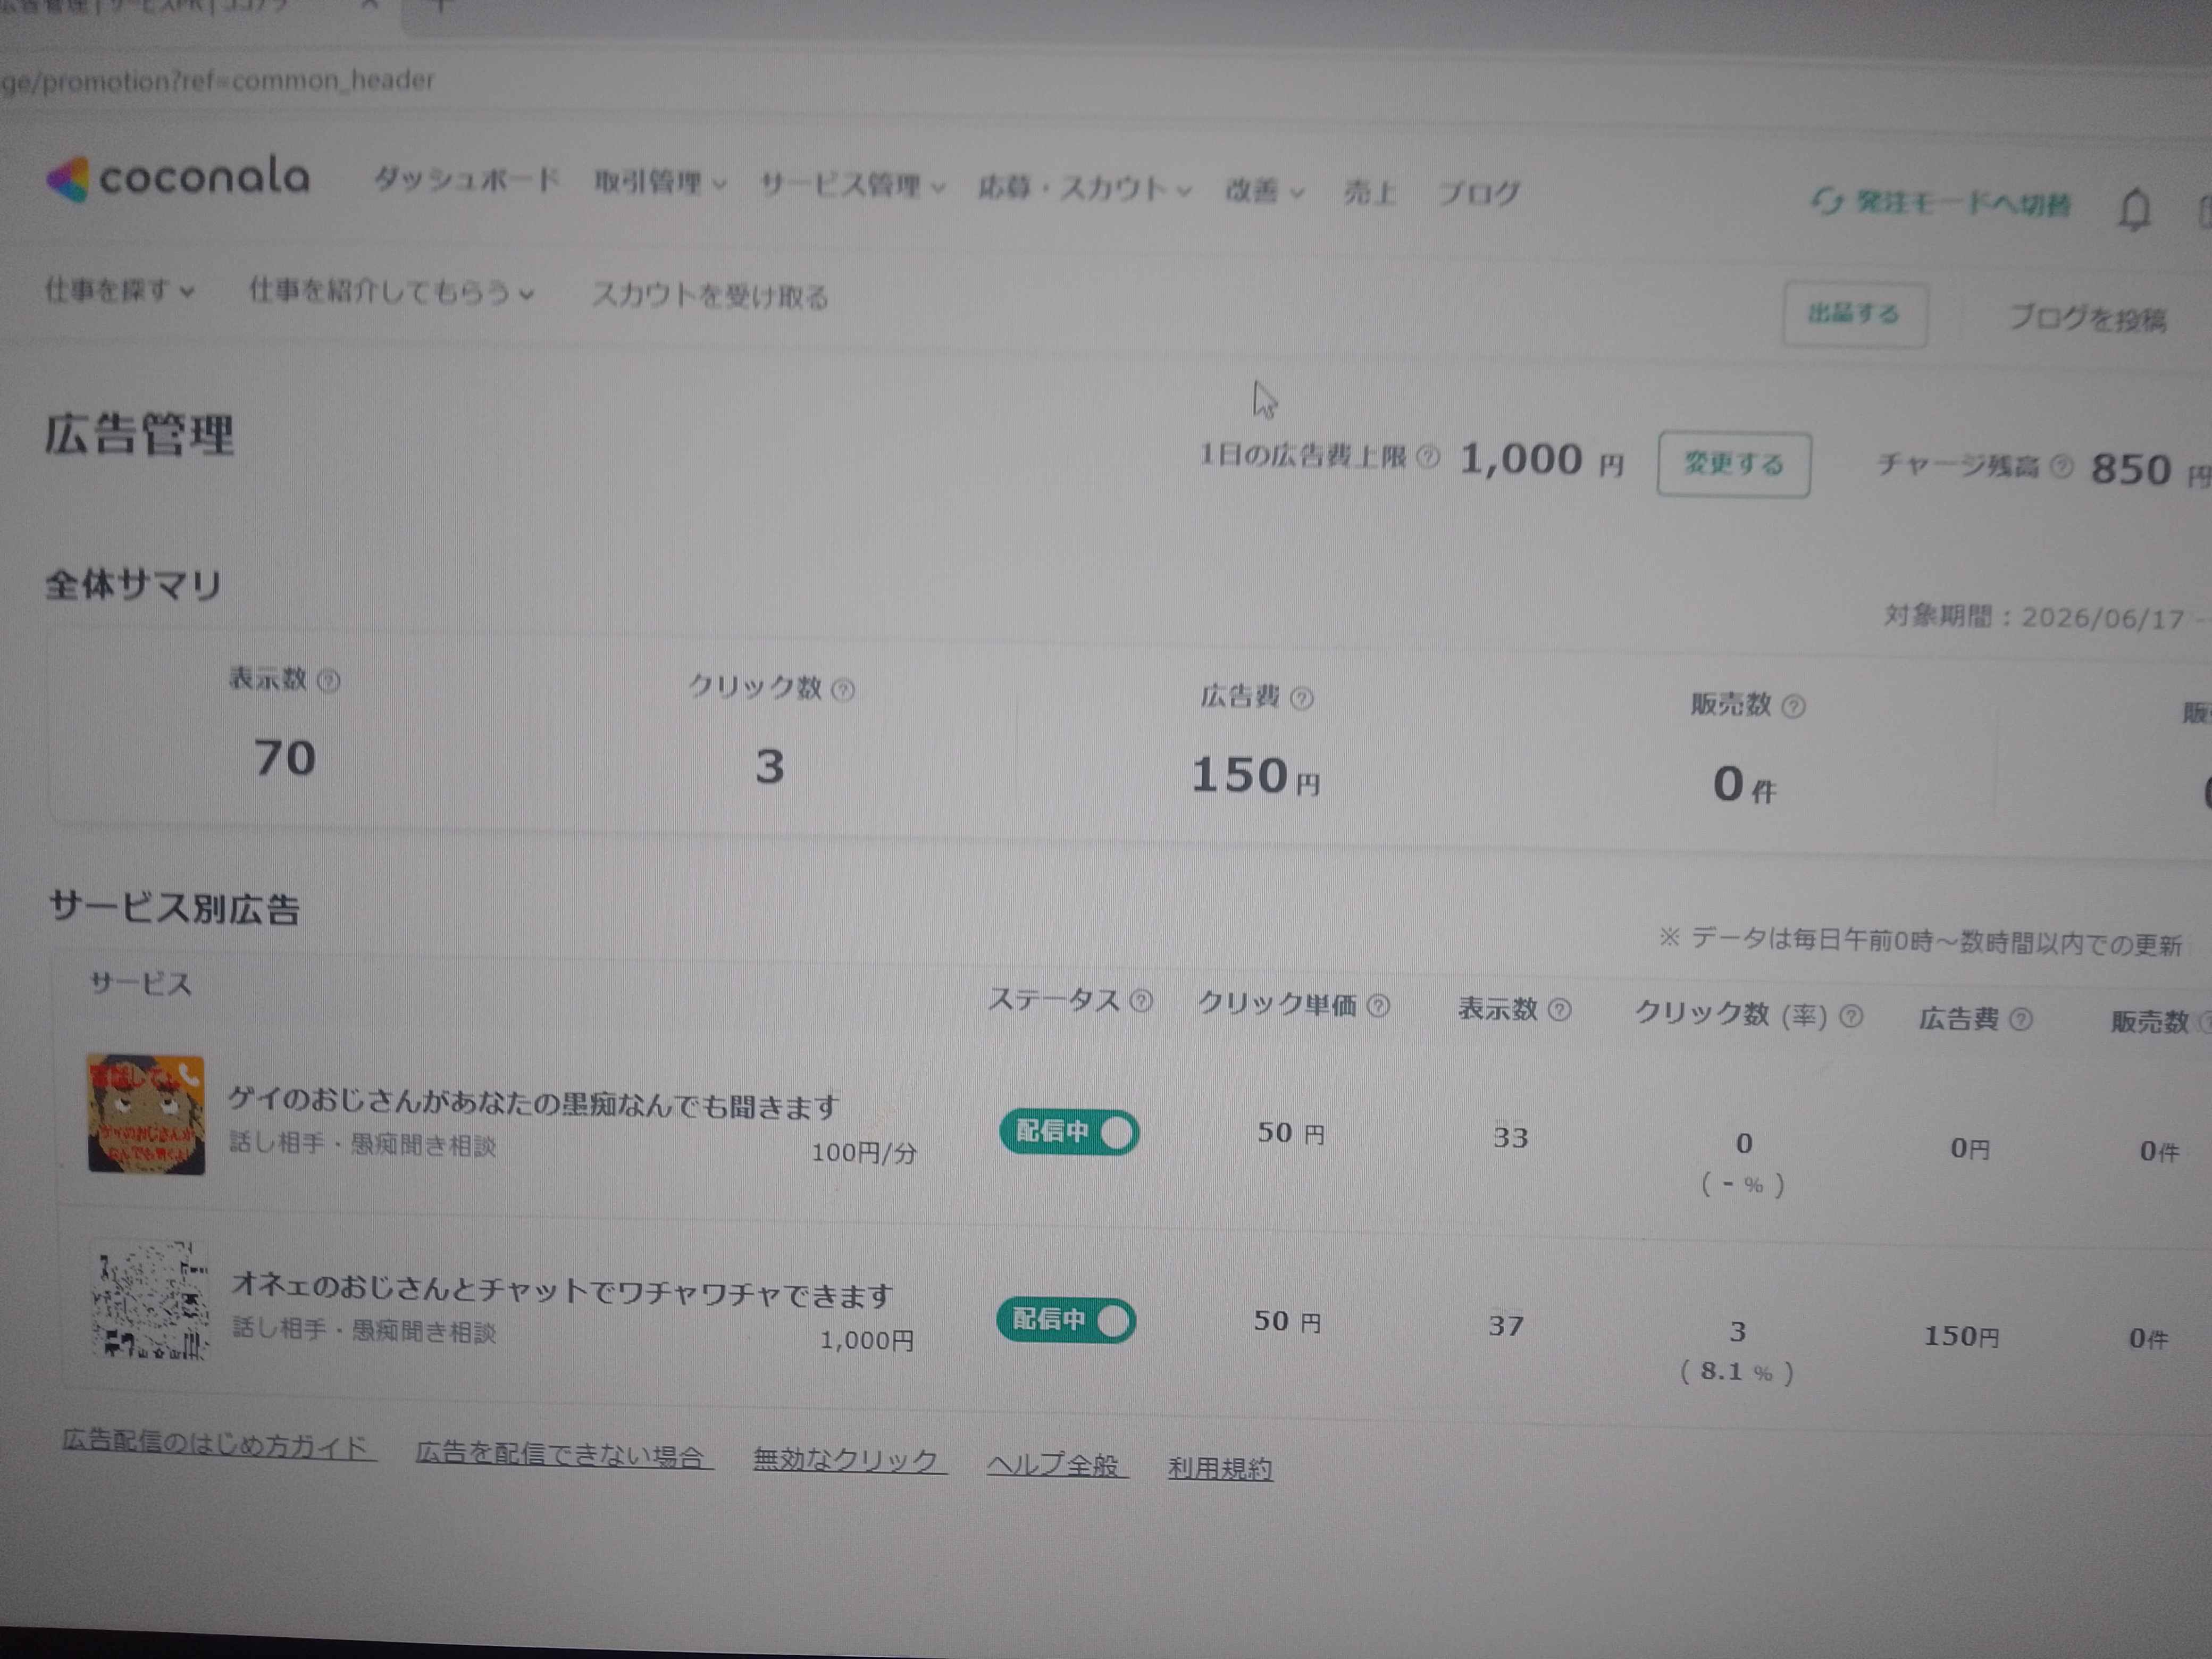This screenshot has height=1659, width=2212.
Task: Toggle 配信中 switch for ゲイのおじさん service
Action: (x=1069, y=1132)
